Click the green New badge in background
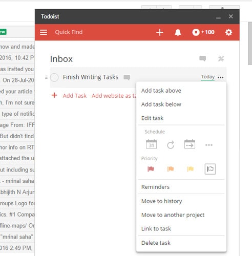Image resolution: width=252 pixels, height=256 pixels. pyautogui.click(x=3, y=32)
